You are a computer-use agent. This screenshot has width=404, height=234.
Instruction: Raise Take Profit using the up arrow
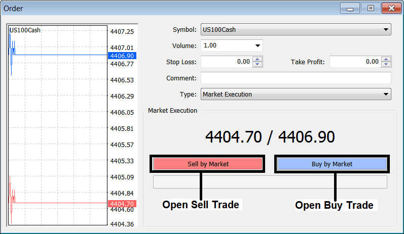point(386,59)
